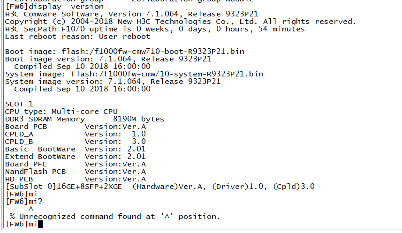Click the Basic BootWare version line

(75, 149)
